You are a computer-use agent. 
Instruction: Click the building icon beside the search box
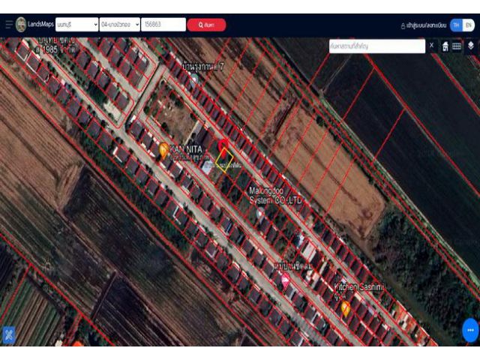(x=445, y=46)
